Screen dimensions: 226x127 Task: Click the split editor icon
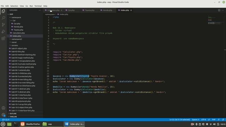(x=219, y=10)
